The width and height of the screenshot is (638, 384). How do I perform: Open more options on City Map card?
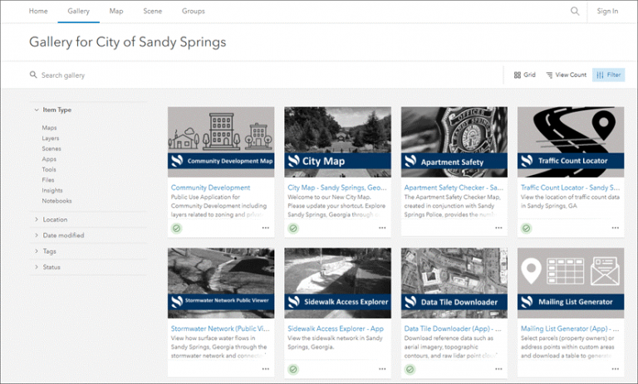click(382, 228)
